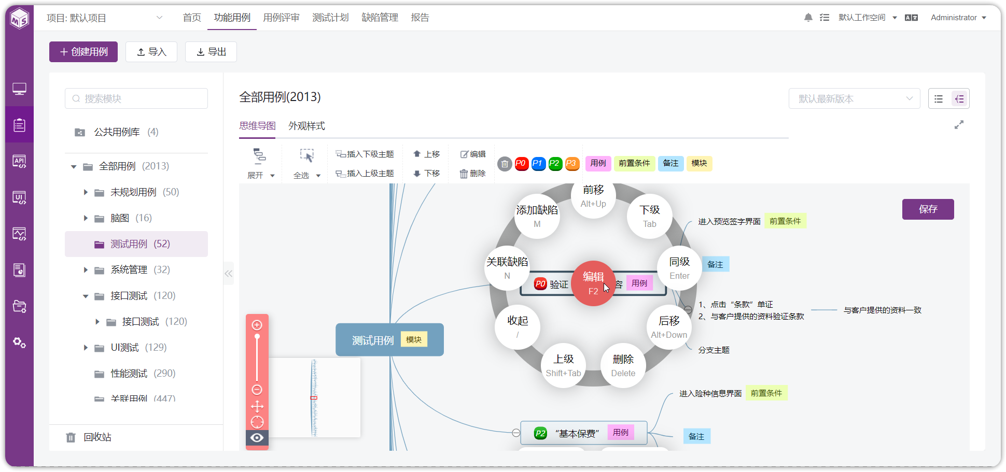The width and height of the screenshot is (1006, 472).
Task: Open the API test sidebar icon
Action: [x=19, y=161]
